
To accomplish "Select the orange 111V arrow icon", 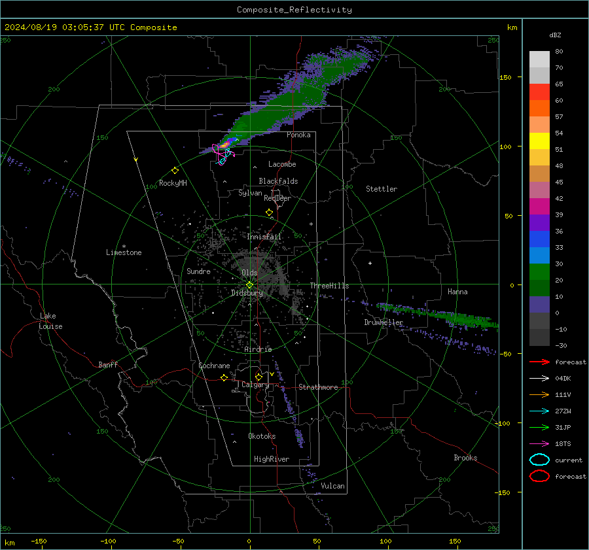I will (x=539, y=394).
